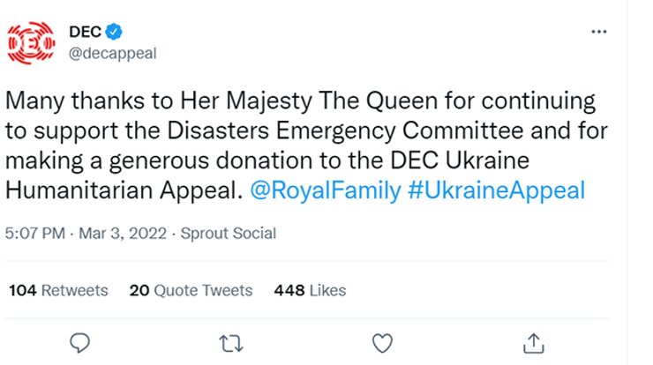View the 20 Quote Tweets list

pyautogui.click(x=191, y=290)
